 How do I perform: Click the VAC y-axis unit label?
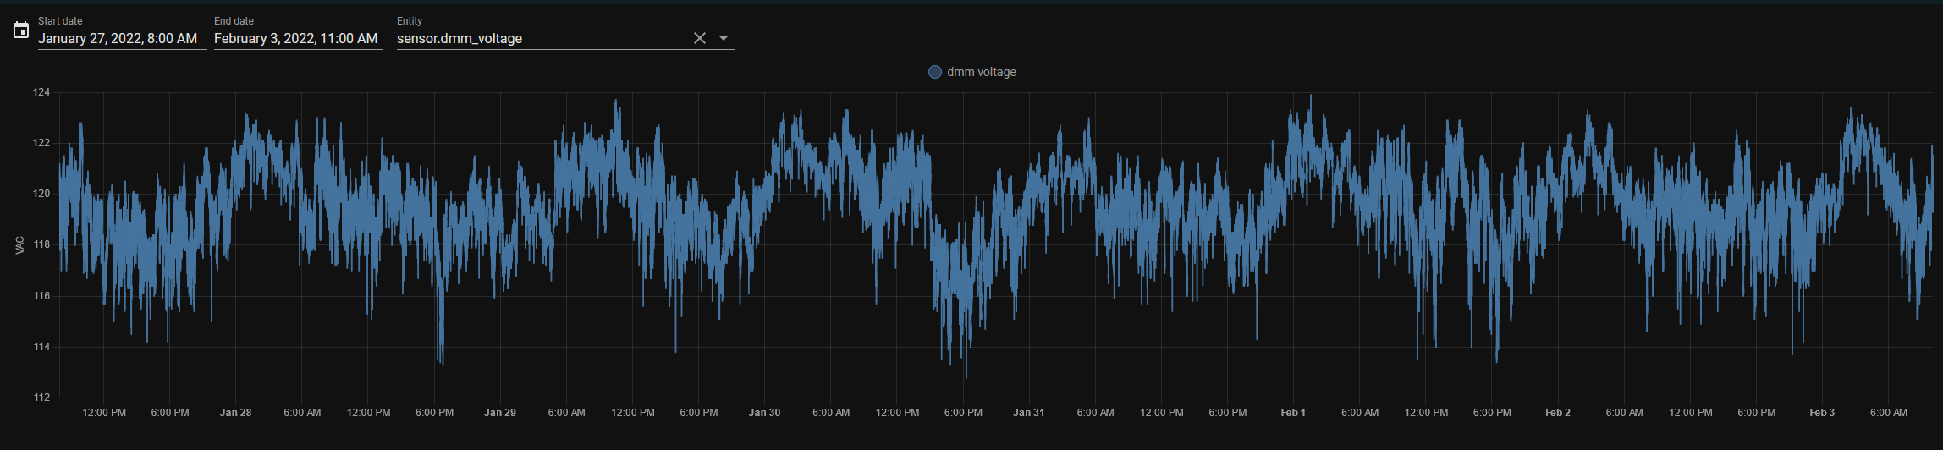(x=19, y=245)
